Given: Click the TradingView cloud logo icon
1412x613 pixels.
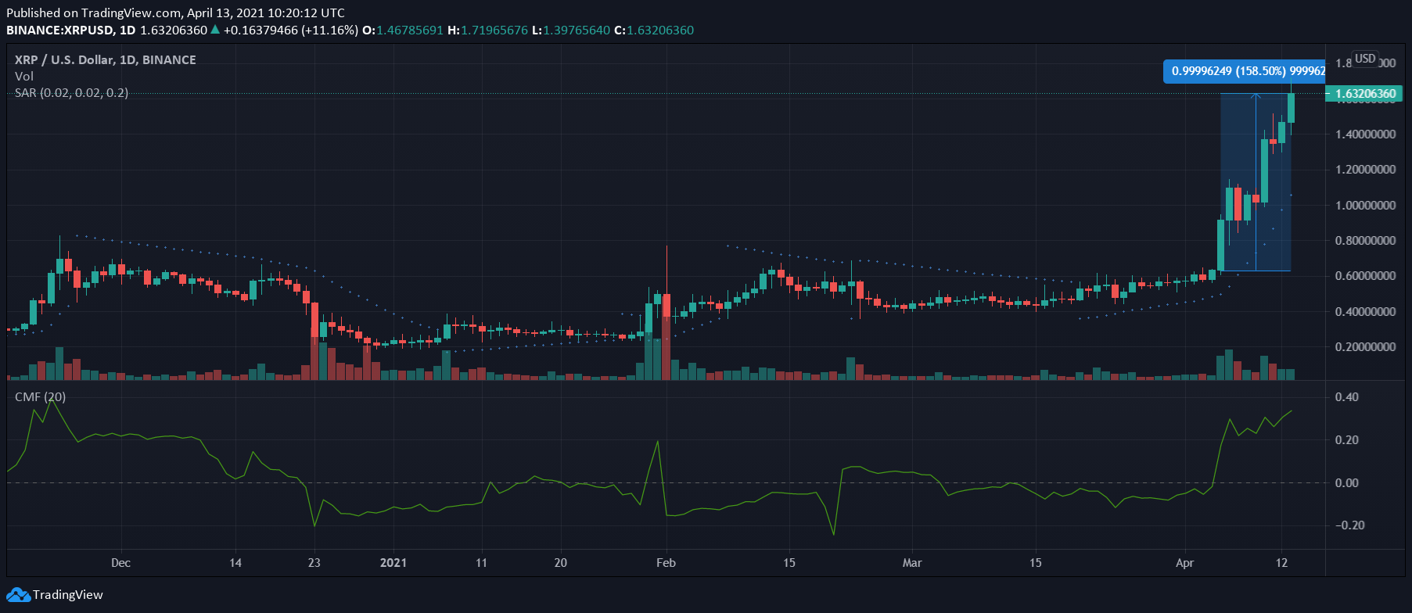Looking at the screenshot, I should click(x=18, y=595).
